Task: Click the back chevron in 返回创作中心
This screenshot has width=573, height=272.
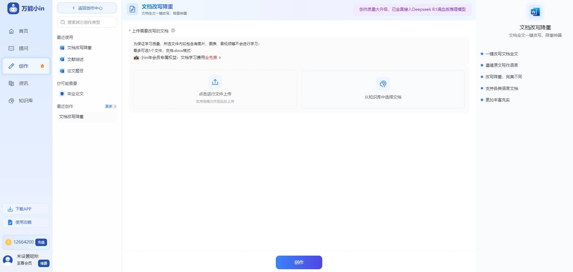Action: pos(74,8)
